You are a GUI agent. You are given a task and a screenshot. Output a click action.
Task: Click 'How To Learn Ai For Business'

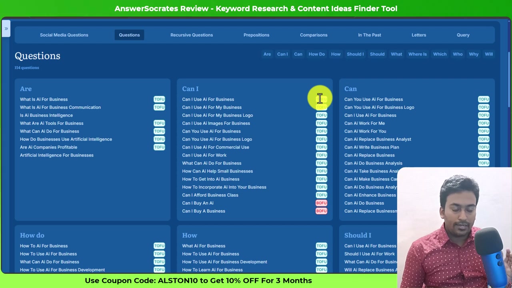[x=212, y=270]
